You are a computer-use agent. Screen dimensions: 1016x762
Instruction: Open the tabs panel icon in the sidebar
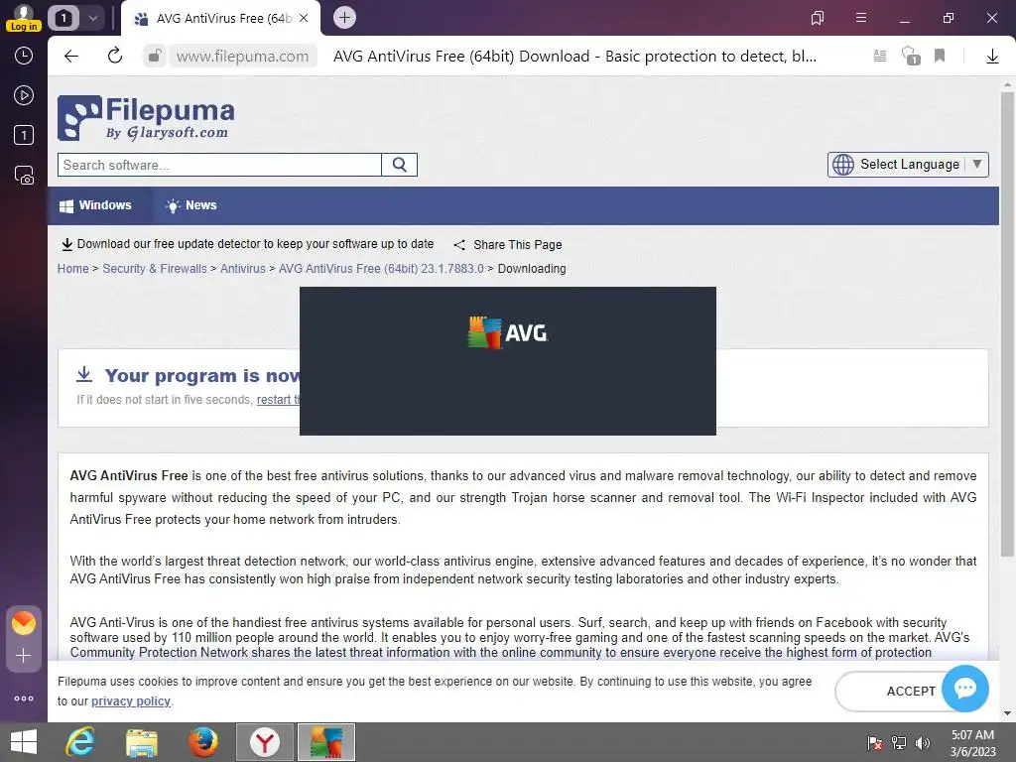coord(24,135)
